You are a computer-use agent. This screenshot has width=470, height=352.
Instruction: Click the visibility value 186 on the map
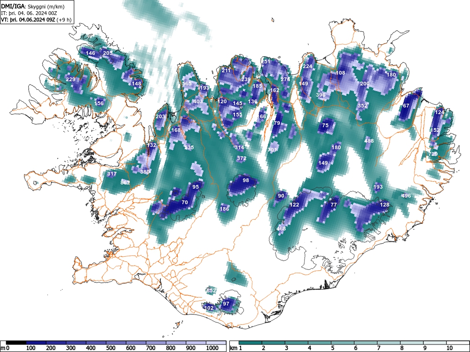coord(225,209)
